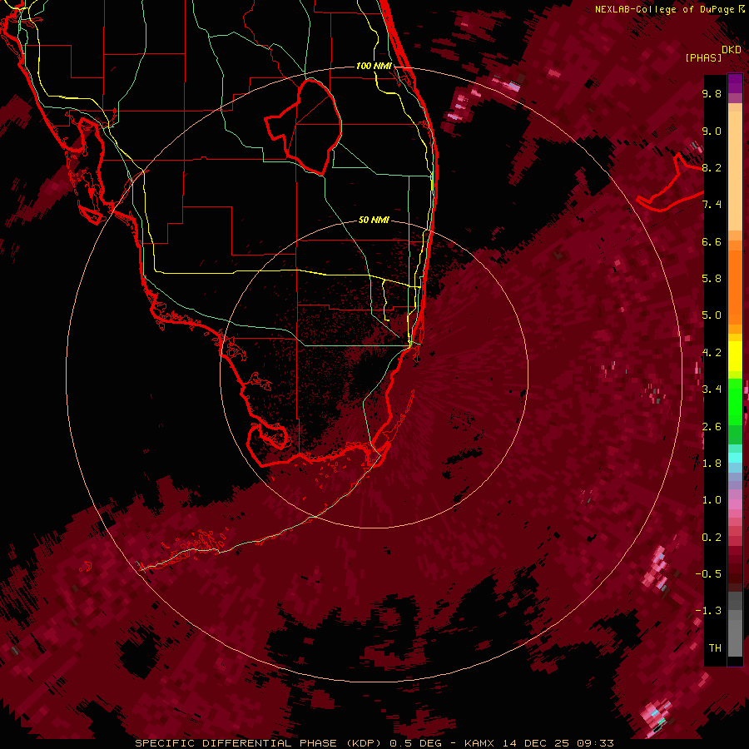Click the 2.6 value on the color scale
749x749 pixels.
coord(712,427)
